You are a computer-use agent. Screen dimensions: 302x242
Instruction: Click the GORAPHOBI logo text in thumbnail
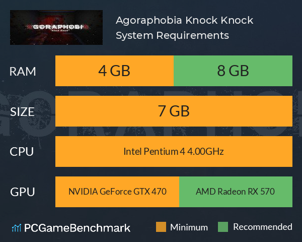[x=58, y=27]
